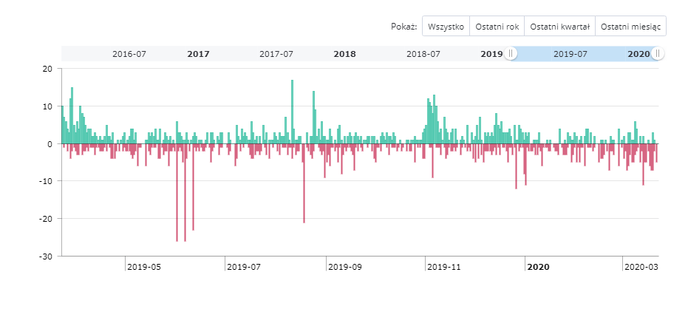Jump to 2018 in the navigator timeline
The image size is (688, 309).
[x=345, y=55]
